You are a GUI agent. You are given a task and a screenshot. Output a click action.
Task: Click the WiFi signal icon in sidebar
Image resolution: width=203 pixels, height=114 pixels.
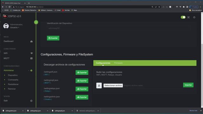[31, 53]
